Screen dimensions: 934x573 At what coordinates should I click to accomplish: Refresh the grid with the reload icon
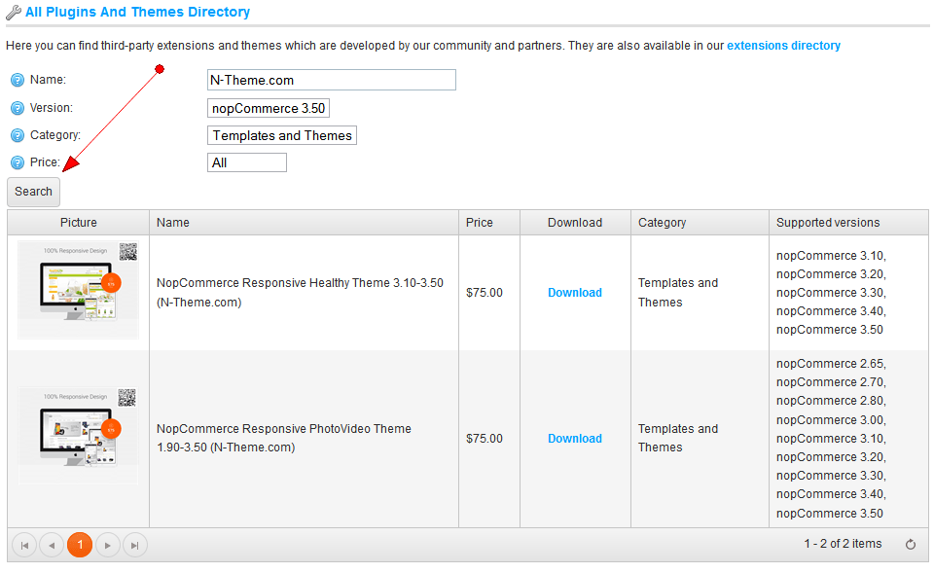(x=911, y=545)
